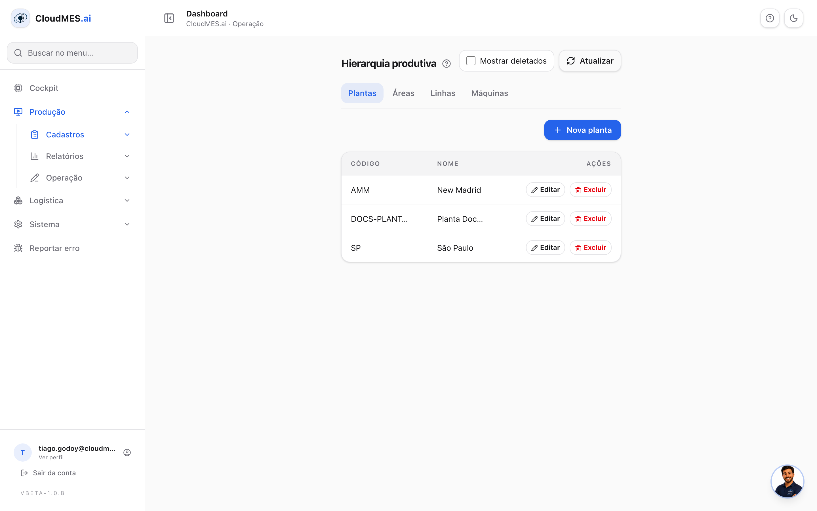The image size is (817, 511).
Task: Expand the Logística menu chevron
Action: 127,200
